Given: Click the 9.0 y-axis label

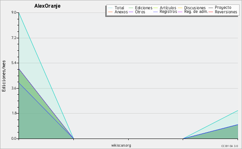Looking at the screenshot, I should 14,12.
